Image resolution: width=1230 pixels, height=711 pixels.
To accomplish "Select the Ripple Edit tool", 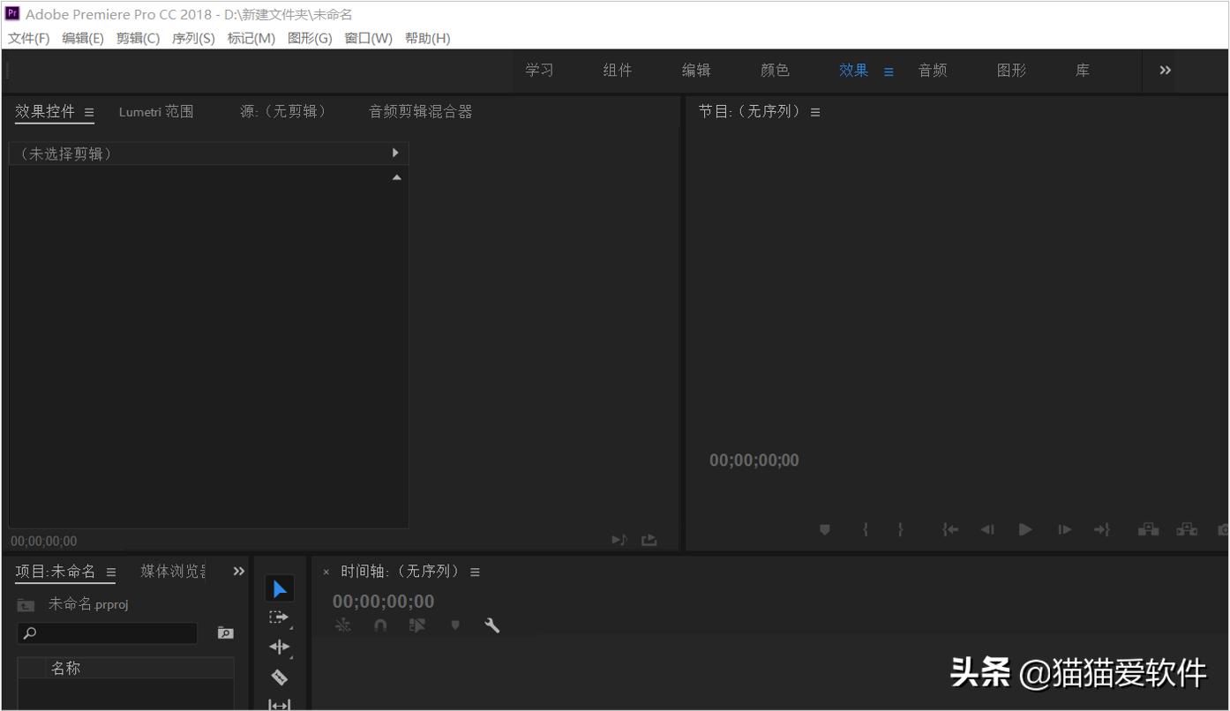I will 279,647.
